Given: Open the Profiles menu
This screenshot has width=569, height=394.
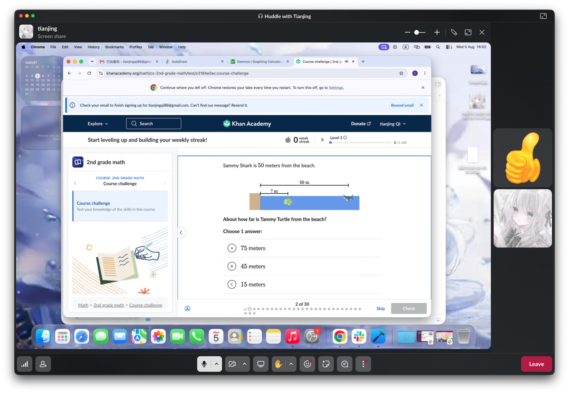Looking at the screenshot, I should (136, 47).
